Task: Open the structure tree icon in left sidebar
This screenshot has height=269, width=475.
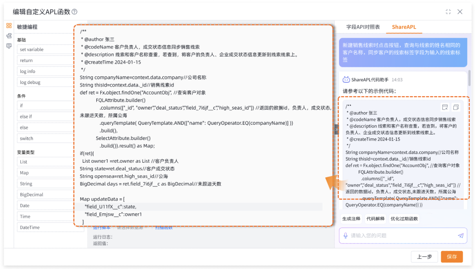Action: [9, 36]
